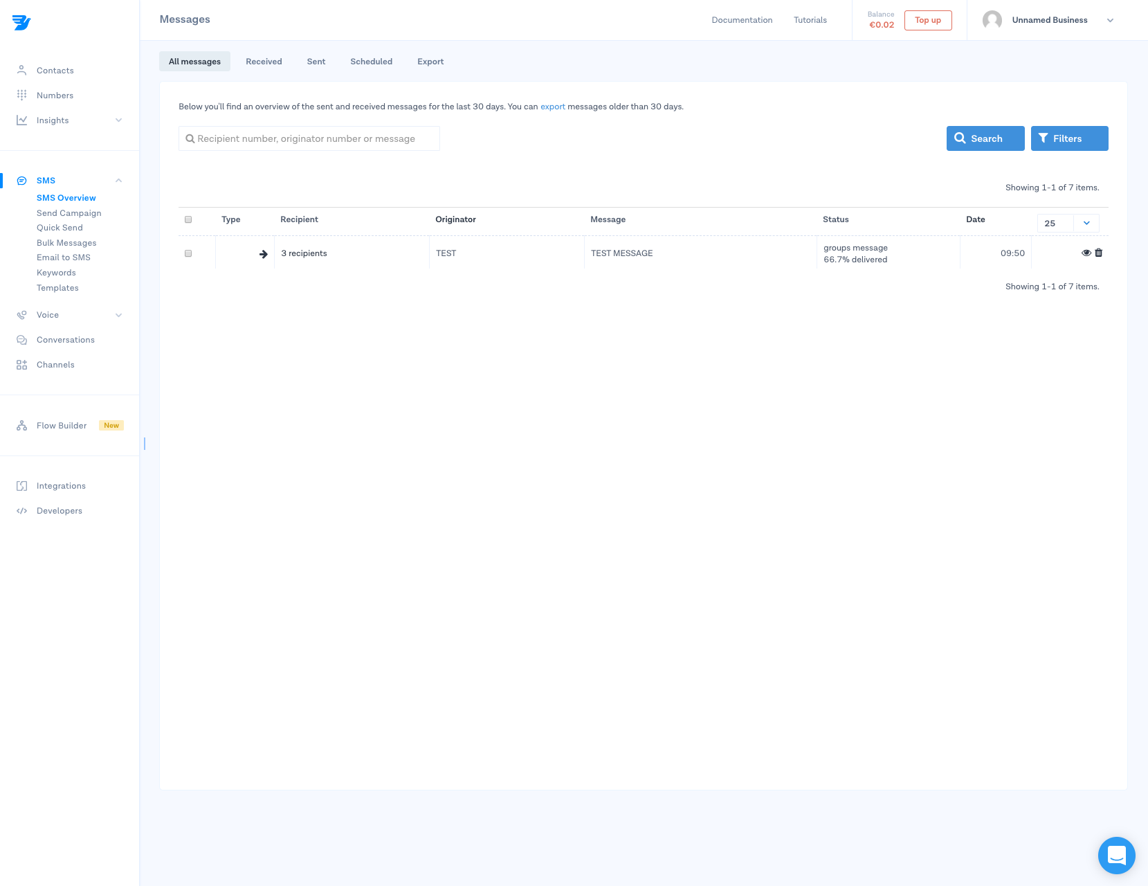Click the blue Search button
Image resolution: width=1148 pixels, height=886 pixels.
point(985,138)
